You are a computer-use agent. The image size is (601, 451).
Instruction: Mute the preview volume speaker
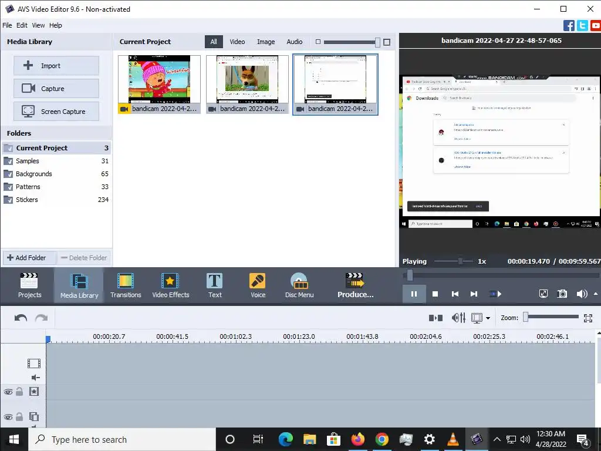pos(582,294)
